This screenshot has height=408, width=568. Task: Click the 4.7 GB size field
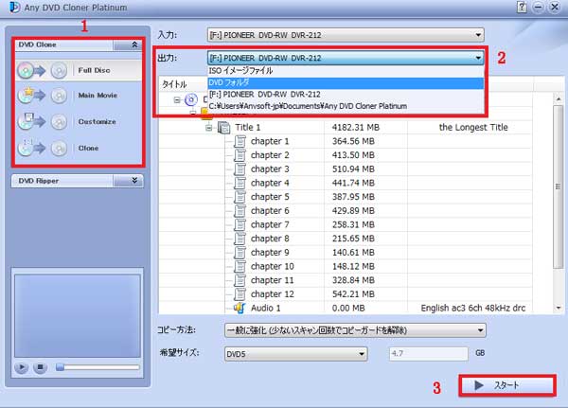(429, 353)
